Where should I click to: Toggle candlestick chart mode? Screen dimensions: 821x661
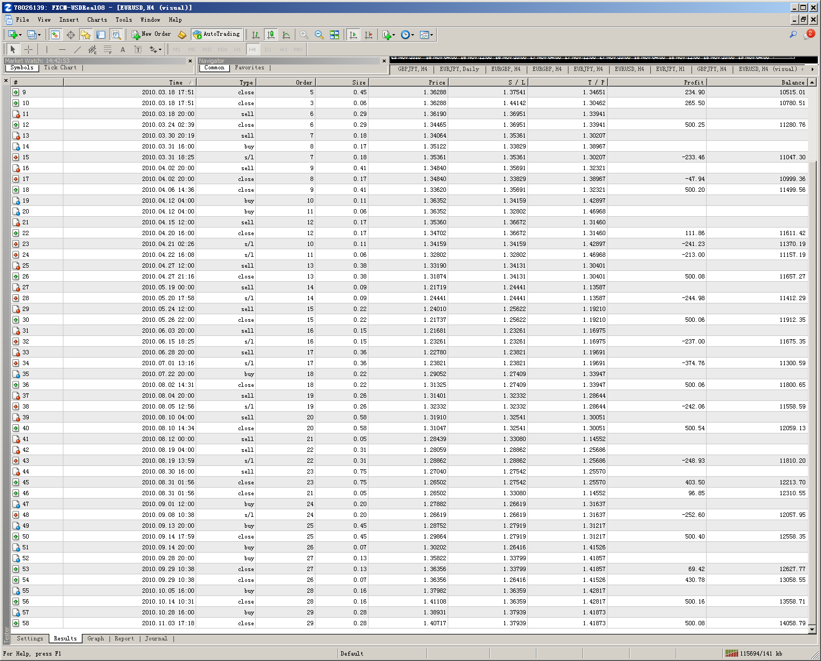pos(271,35)
